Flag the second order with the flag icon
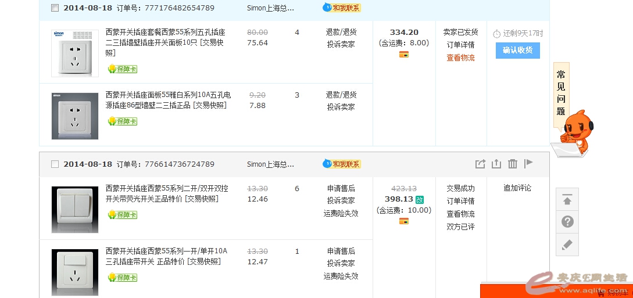Screen dimensions: 633x298 (528, 164)
